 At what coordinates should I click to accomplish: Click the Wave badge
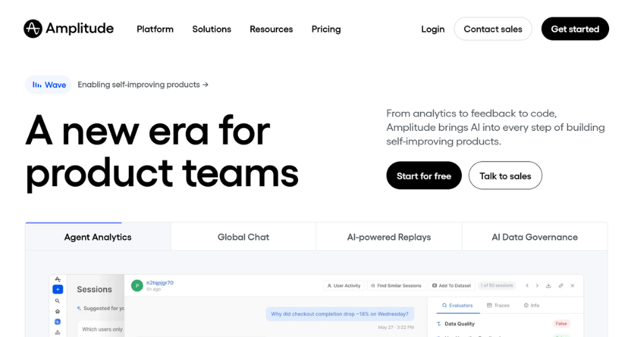[49, 84]
